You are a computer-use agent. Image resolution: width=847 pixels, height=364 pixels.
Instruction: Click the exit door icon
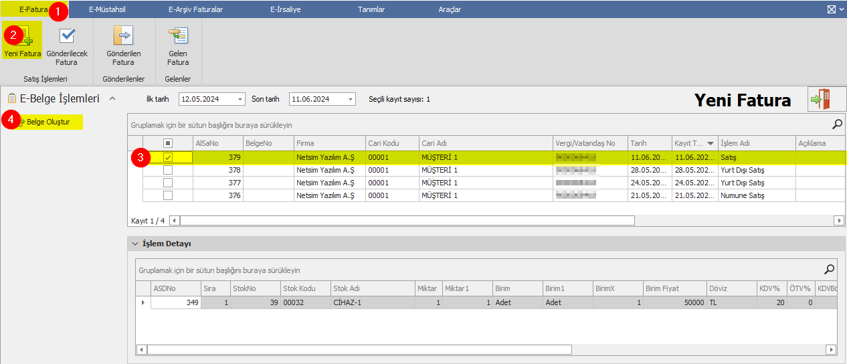[x=827, y=99]
